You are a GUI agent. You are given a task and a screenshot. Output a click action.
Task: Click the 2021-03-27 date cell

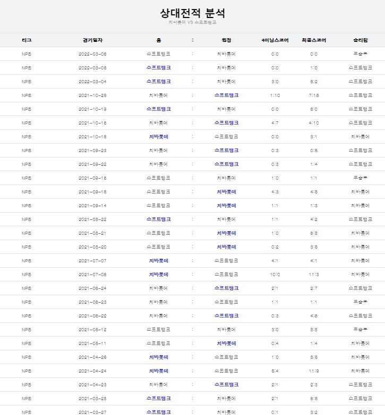click(x=92, y=412)
